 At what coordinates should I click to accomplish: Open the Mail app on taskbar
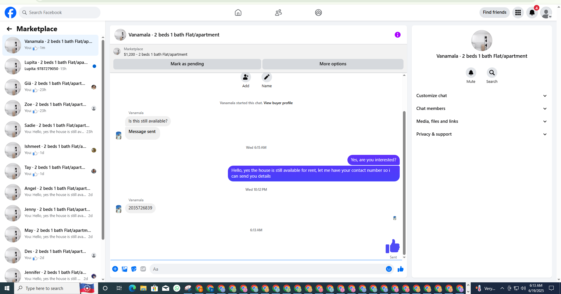click(166, 288)
